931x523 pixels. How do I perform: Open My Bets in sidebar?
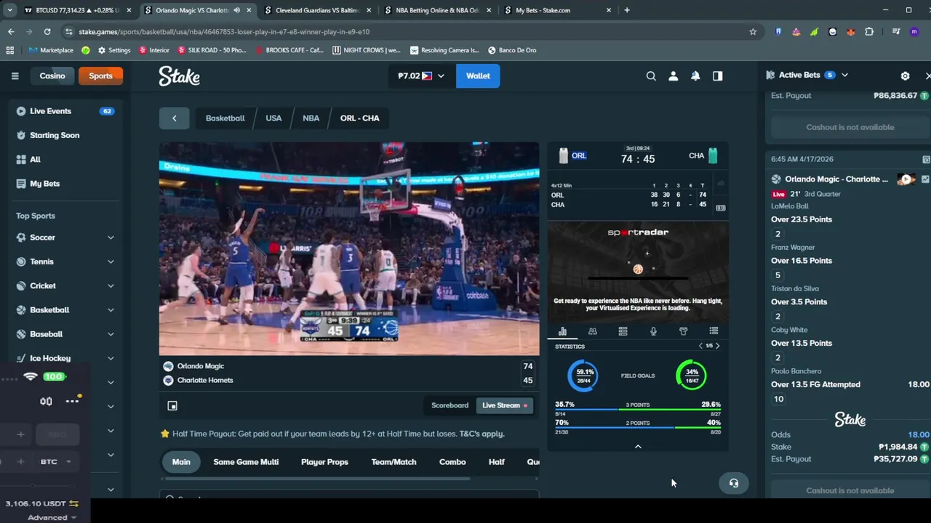coord(65,184)
